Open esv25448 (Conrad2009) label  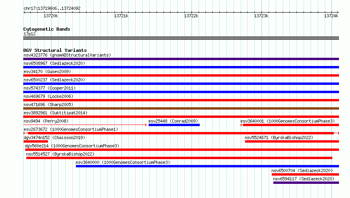tap(173, 121)
